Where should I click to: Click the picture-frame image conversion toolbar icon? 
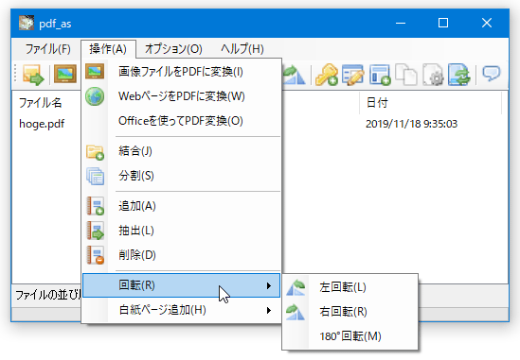click(x=65, y=74)
